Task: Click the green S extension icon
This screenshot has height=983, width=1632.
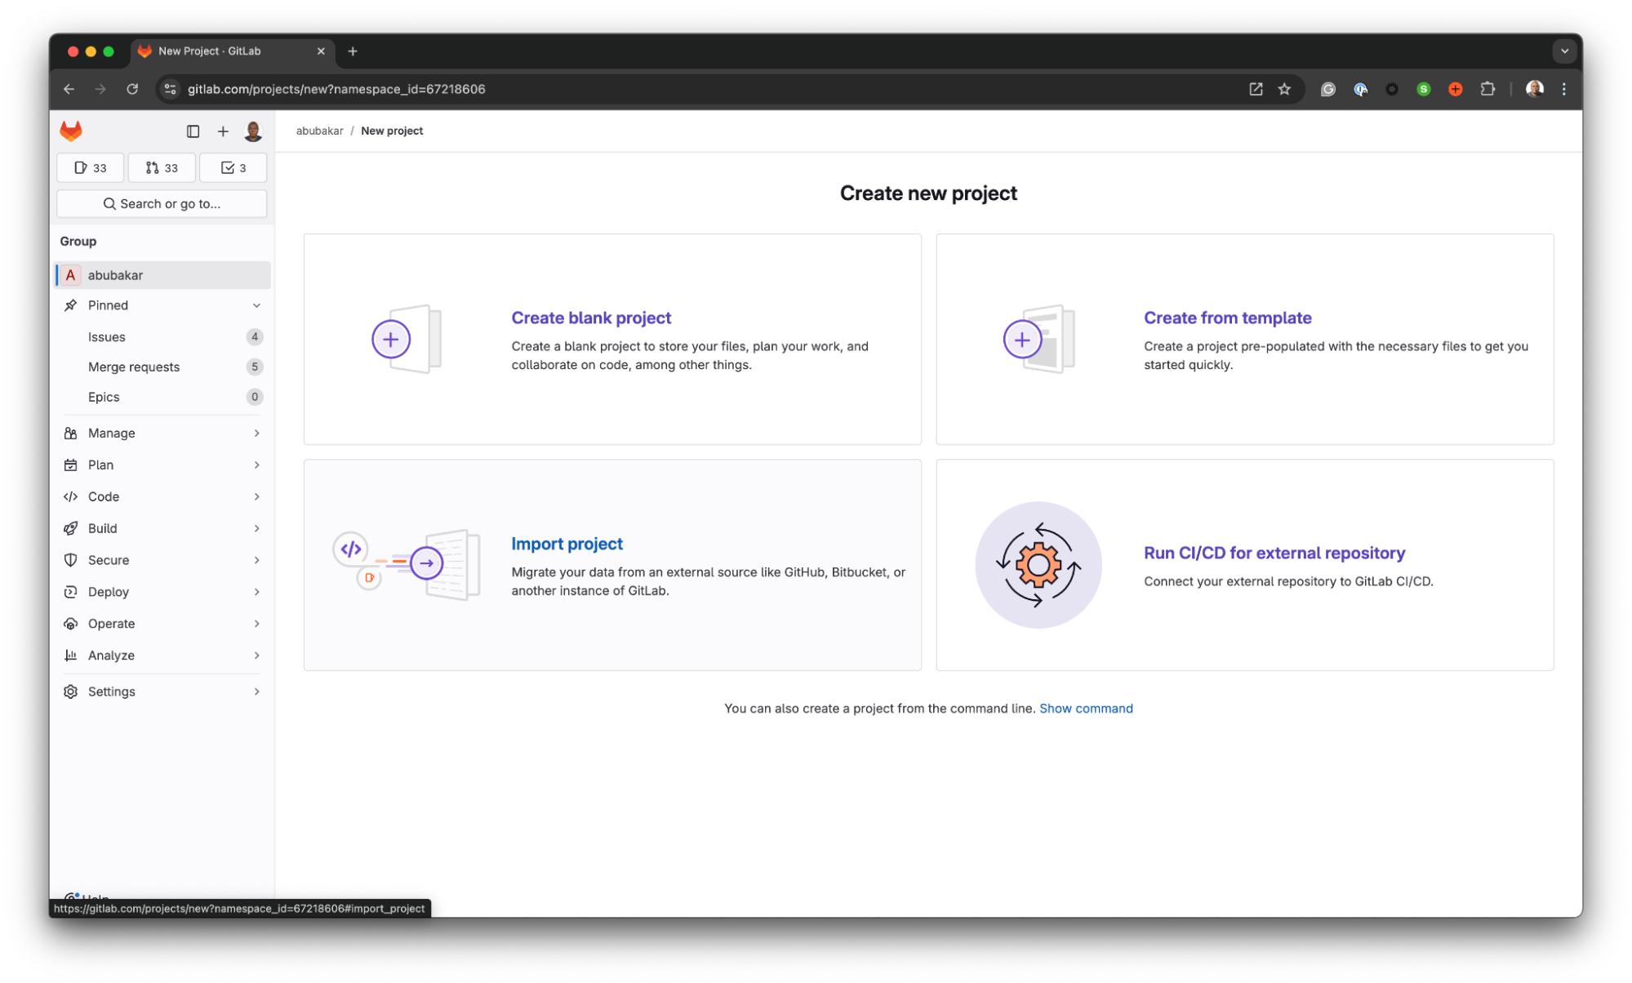Action: point(1424,89)
